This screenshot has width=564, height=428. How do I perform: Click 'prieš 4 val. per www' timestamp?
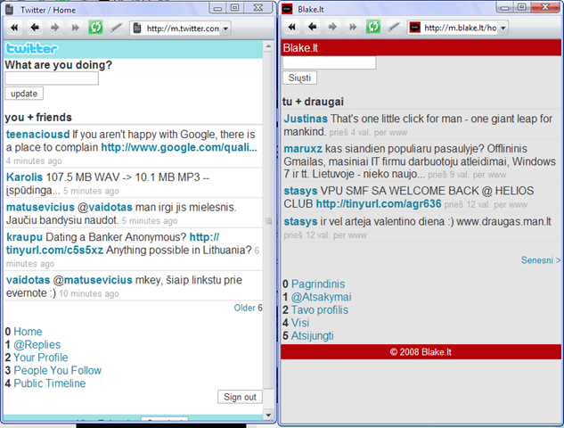368,133
